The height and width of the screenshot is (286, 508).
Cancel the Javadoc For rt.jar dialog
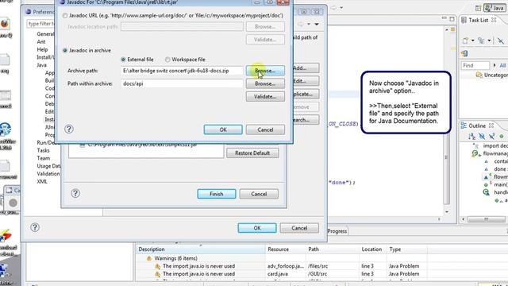[x=265, y=129]
